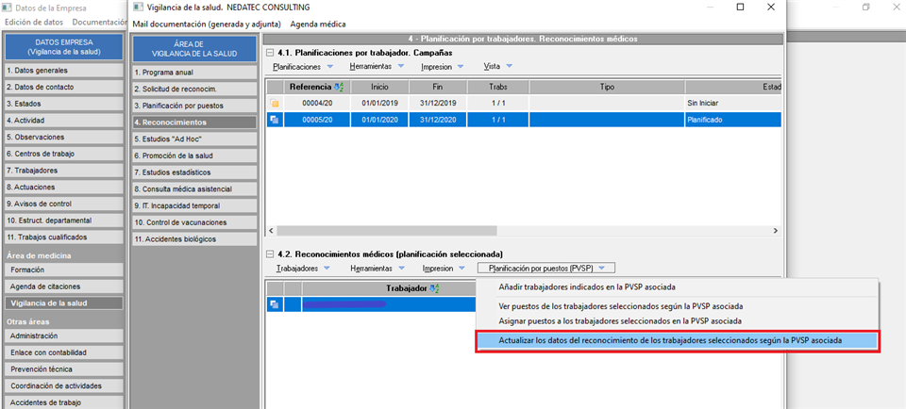This screenshot has width=906, height=409.
Task: Collapse section 4.1 Planificaciones por trabajador
Action: (x=270, y=53)
